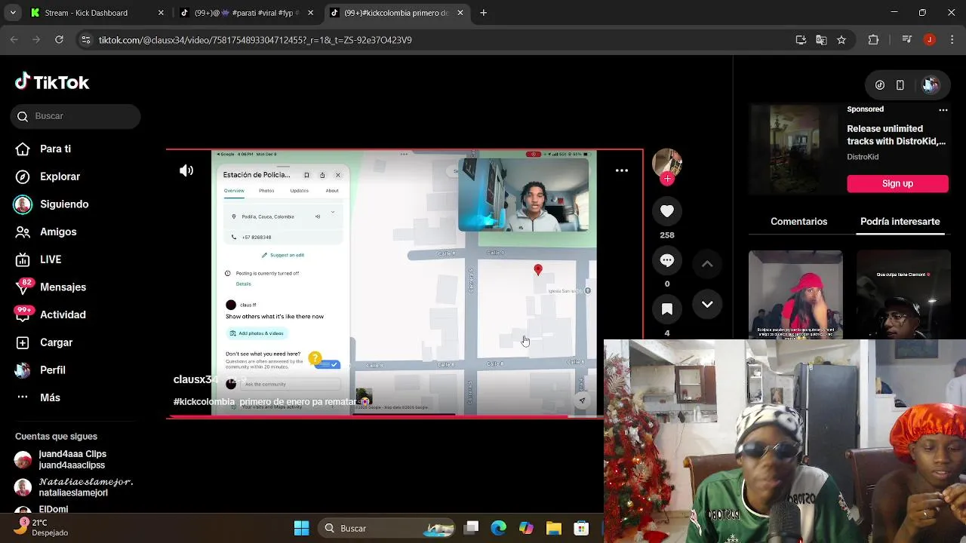This screenshot has width=966, height=543.
Task: Open the Chrome profile J avatar
Action: 929,40
